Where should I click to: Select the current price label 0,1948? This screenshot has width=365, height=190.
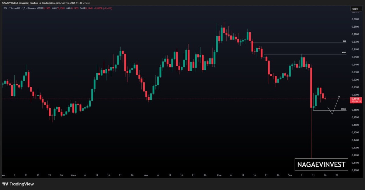click(x=355, y=98)
